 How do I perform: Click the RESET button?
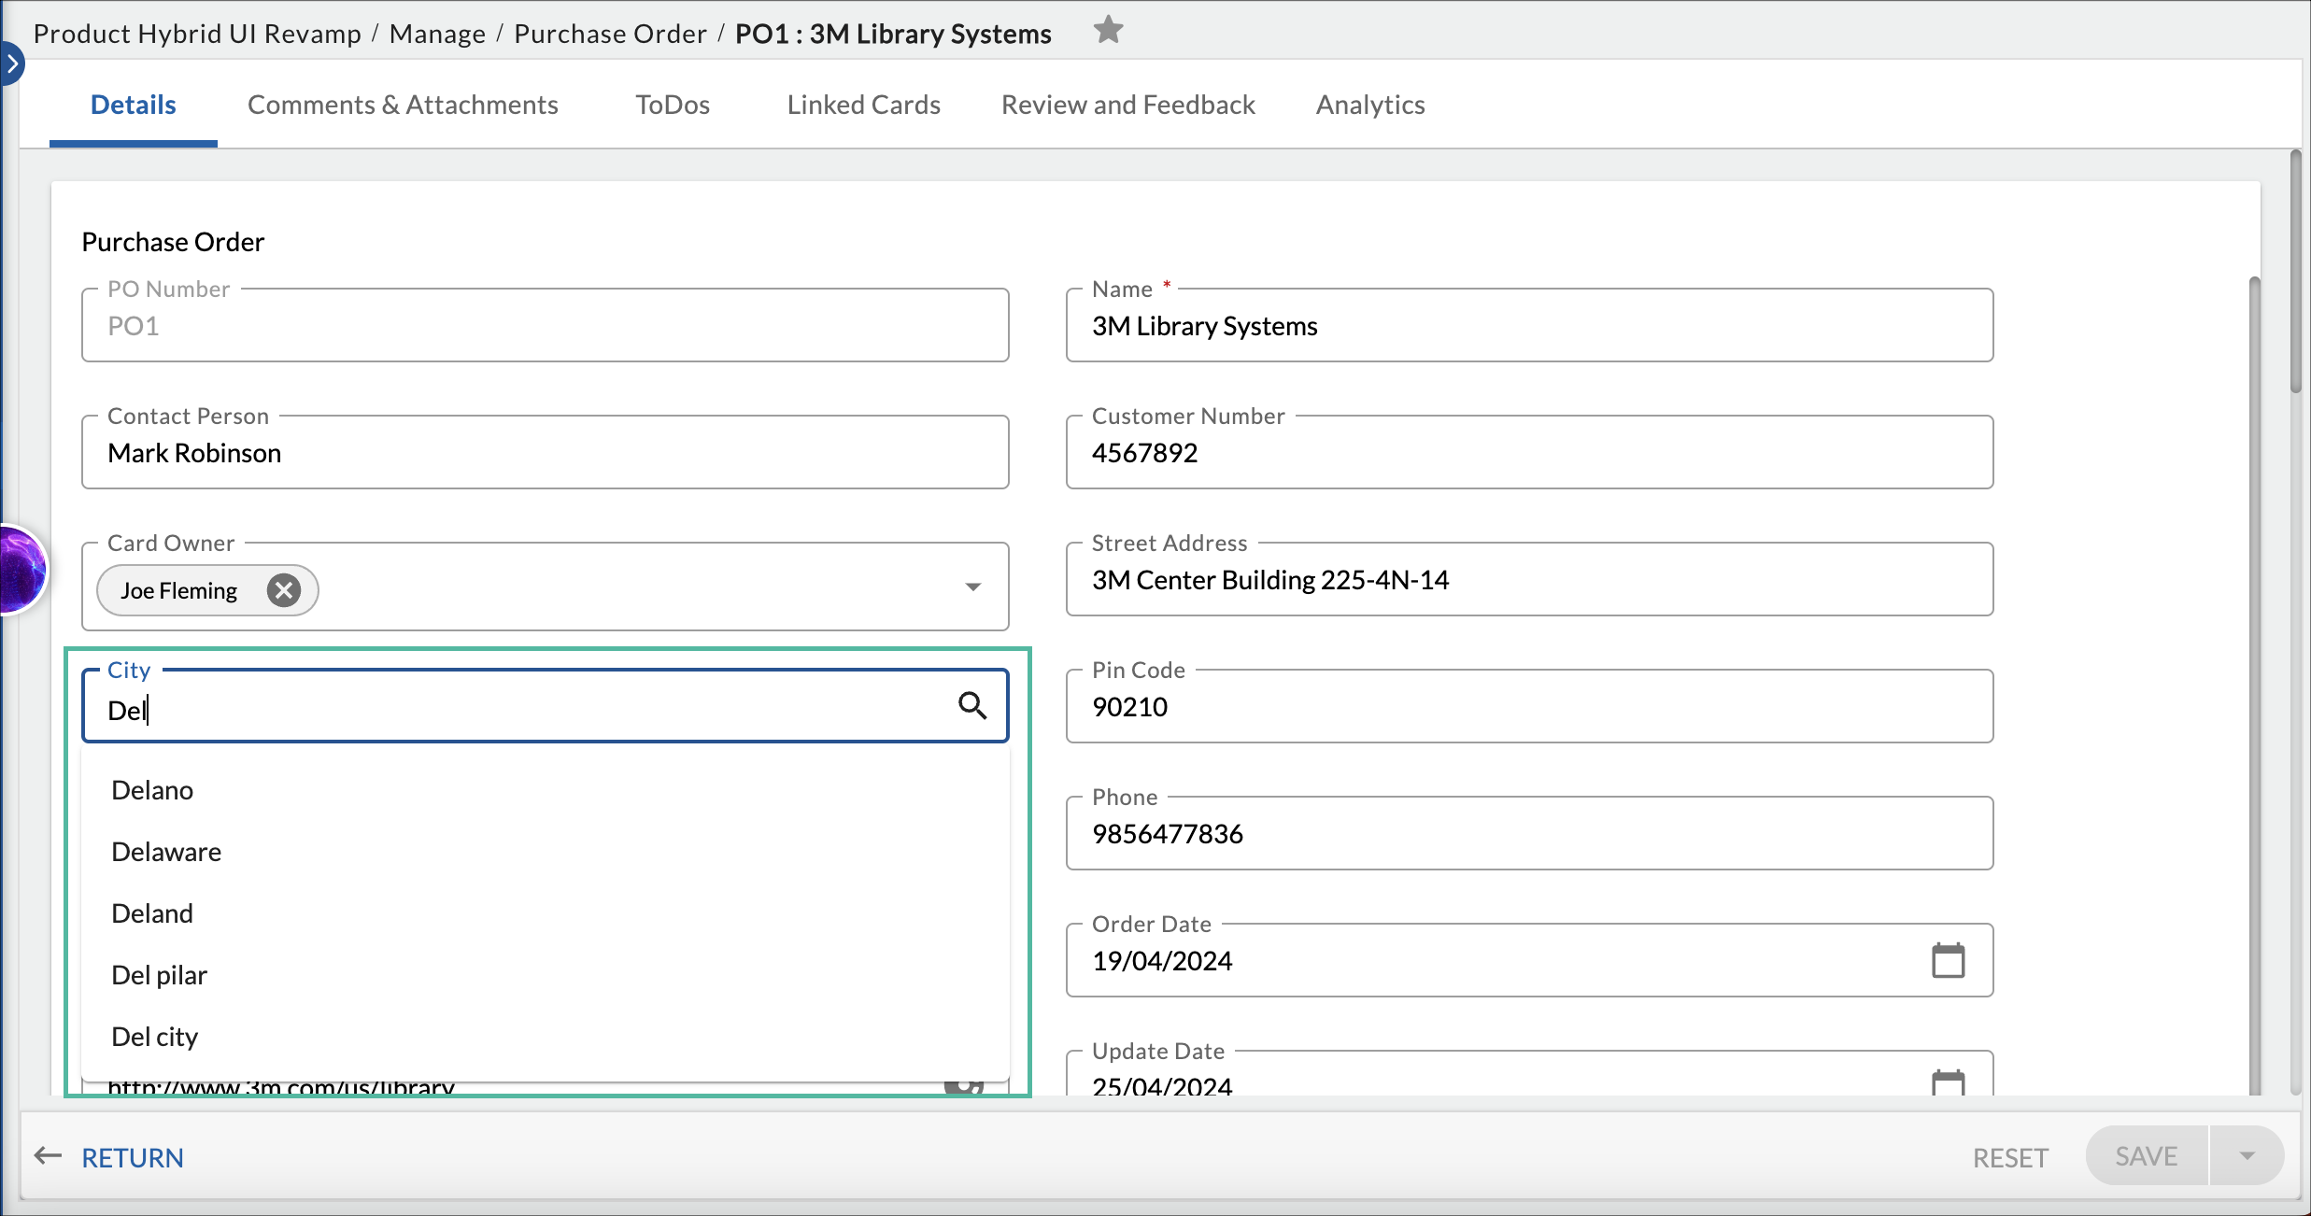tap(2010, 1158)
